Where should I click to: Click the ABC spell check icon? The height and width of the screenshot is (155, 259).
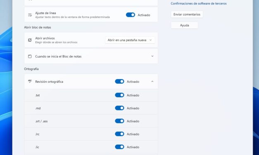pyautogui.click(x=30, y=81)
